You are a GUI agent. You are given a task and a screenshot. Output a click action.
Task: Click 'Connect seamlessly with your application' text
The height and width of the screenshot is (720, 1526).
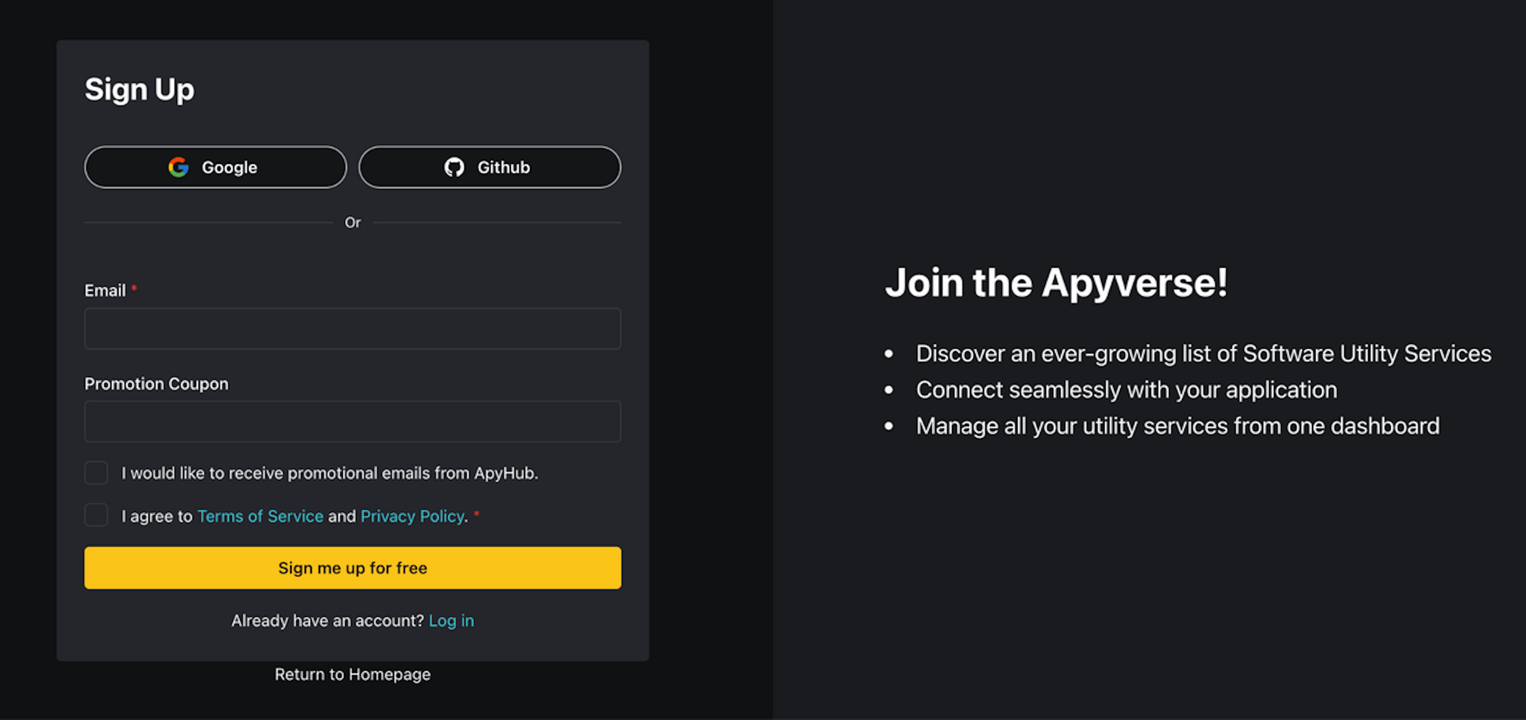tap(1126, 390)
